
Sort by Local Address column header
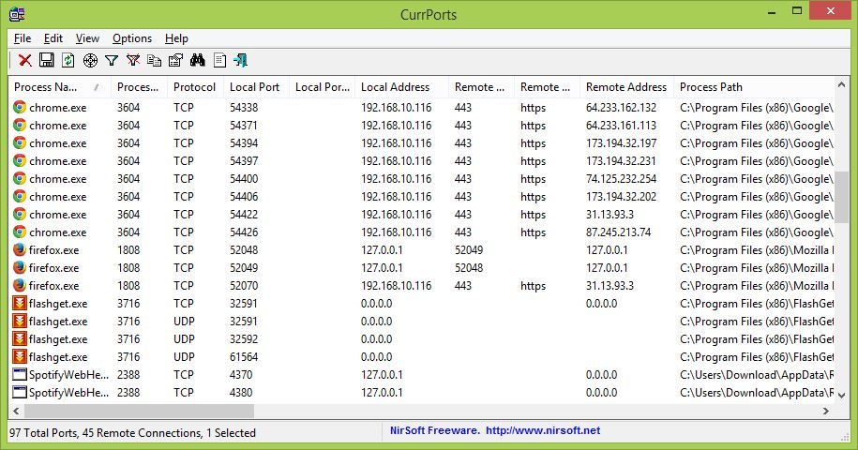[401, 87]
